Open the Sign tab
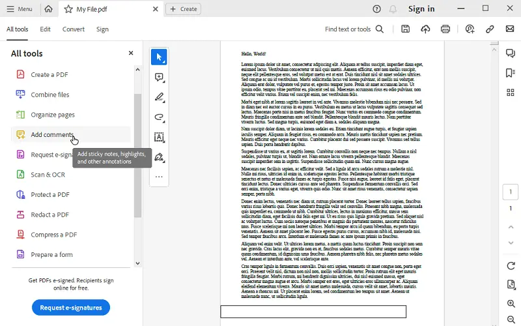The image size is (521, 326). tap(102, 29)
